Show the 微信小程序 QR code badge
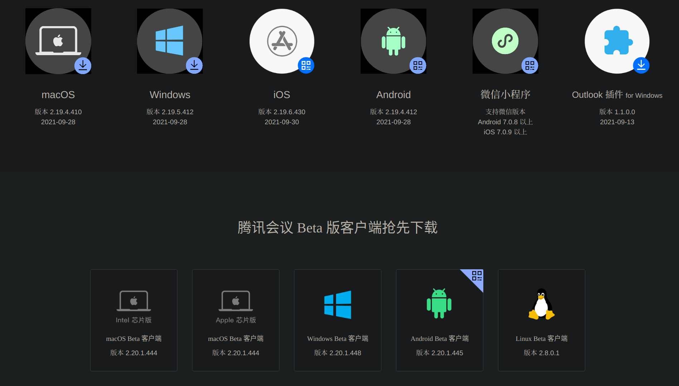This screenshot has width=679, height=386. 529,65
